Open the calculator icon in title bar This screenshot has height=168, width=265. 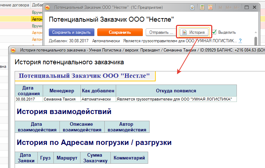coord(202,7)
